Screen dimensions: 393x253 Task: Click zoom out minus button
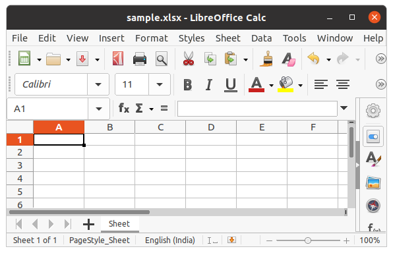269,240
